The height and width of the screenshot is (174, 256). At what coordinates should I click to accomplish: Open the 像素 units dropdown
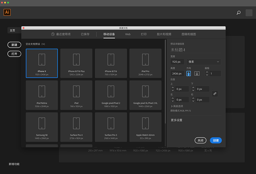(x=204, y=62)
